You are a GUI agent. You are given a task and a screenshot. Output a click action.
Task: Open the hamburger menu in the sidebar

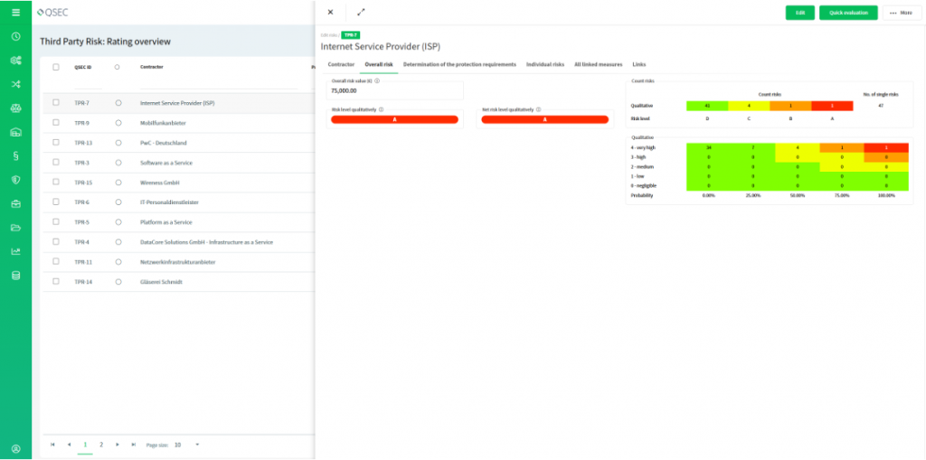click(x=15, y=13)
